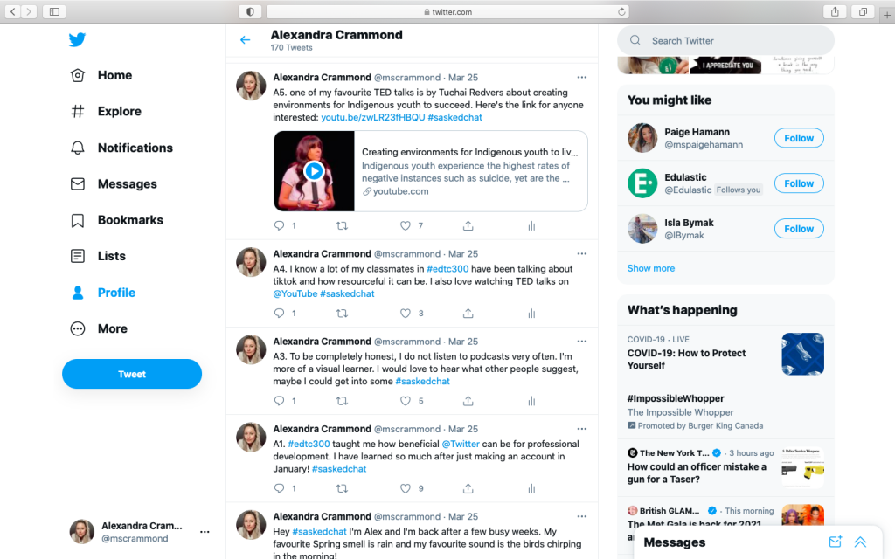Like the A4 tweet with 3 likes
Image resolution: width=895 pixels, height=559 pixels.
point(406,314)
